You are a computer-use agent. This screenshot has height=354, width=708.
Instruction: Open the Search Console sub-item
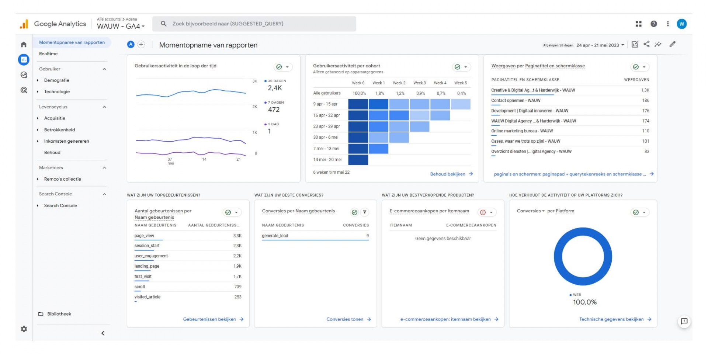pos(60,206)
